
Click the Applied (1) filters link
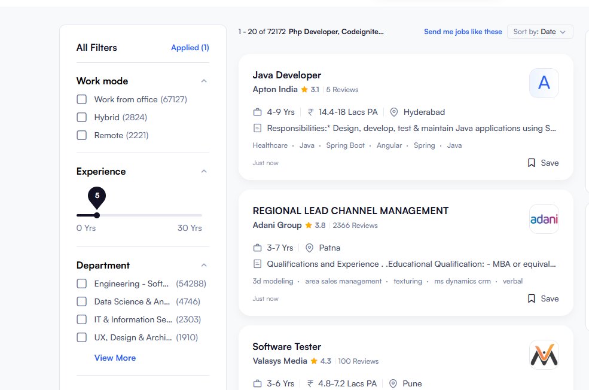[x=190, y=47]
